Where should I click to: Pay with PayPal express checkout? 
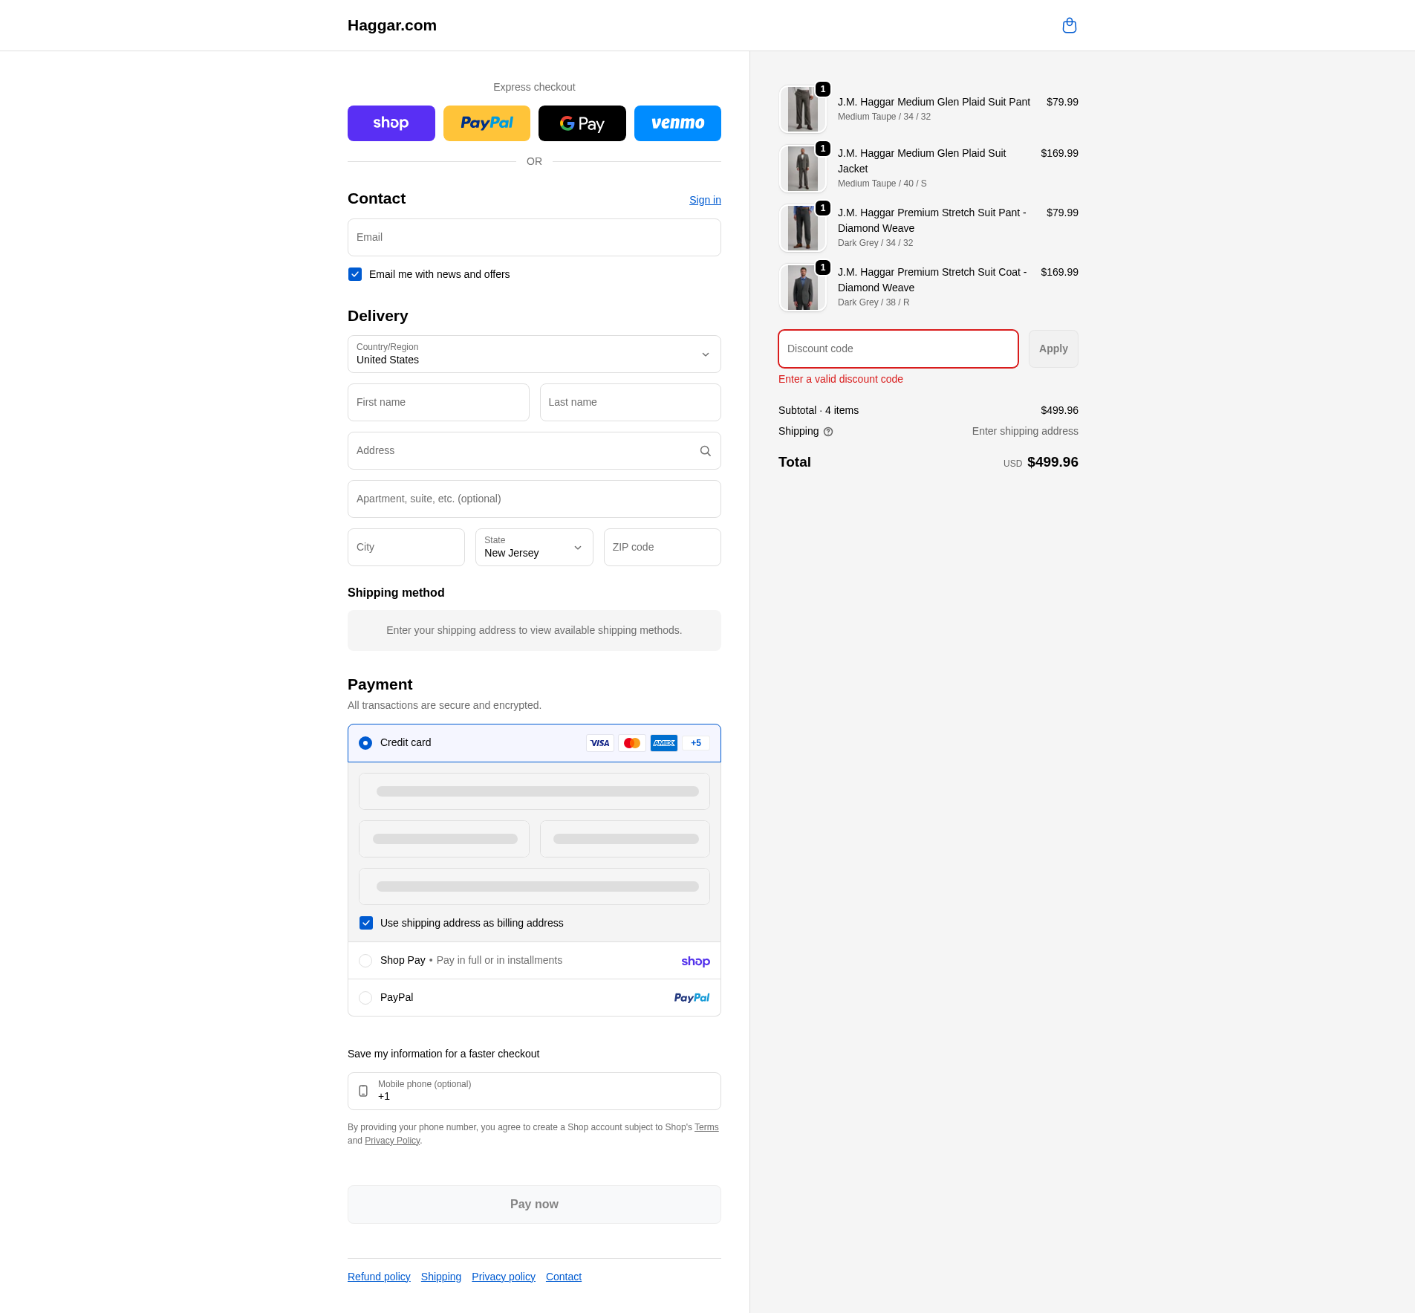coord(487,123)
